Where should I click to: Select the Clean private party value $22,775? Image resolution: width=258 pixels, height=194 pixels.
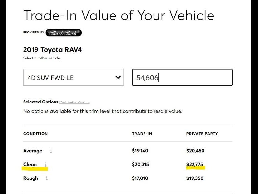[194, 165]
